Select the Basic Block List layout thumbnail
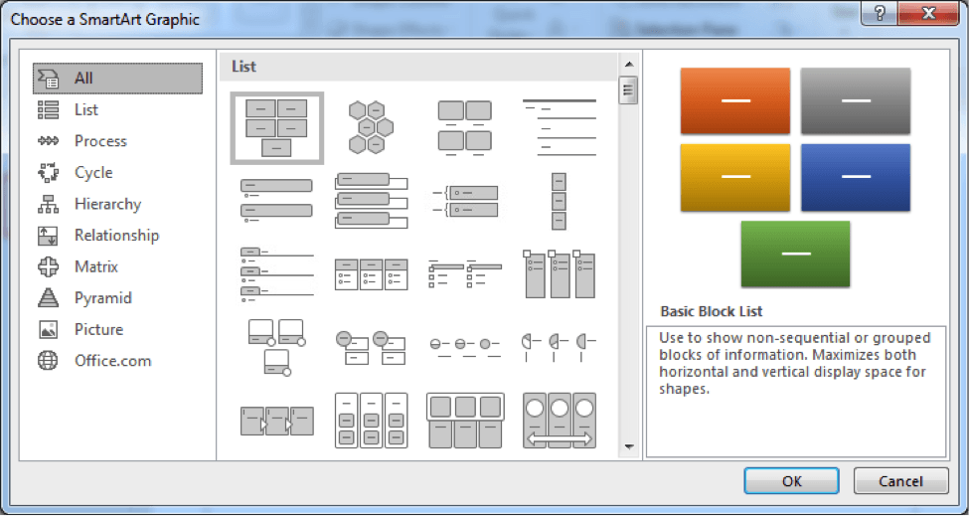 point(276,127)
